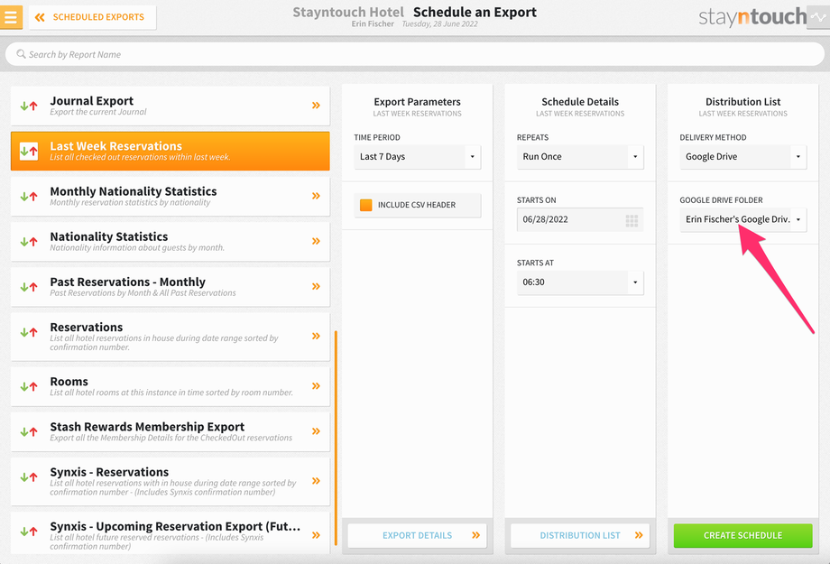Open Synxis - Upcoming Reservation Export report
830x564 pixels.
pyautogui.click(x=170, y=533)
